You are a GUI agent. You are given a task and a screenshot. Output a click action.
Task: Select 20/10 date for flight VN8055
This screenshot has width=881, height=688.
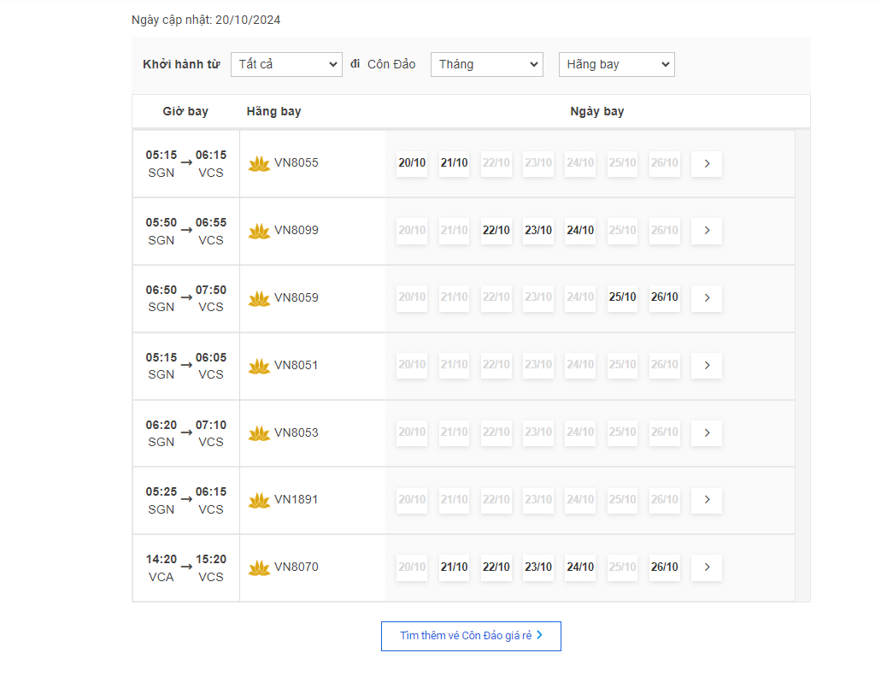coord(412,163)
